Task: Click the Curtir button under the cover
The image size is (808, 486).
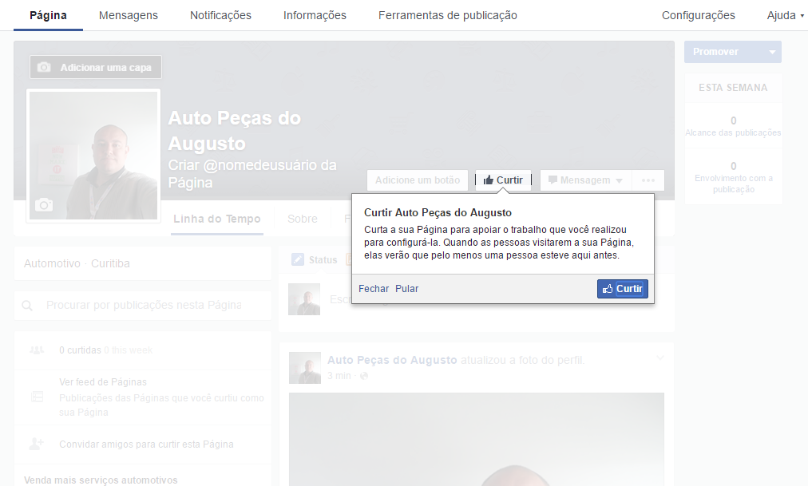Action: coord(503,180)
